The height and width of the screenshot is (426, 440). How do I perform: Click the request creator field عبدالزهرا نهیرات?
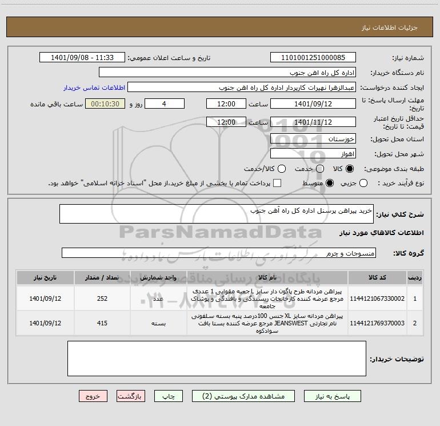[x=242, y=87]
